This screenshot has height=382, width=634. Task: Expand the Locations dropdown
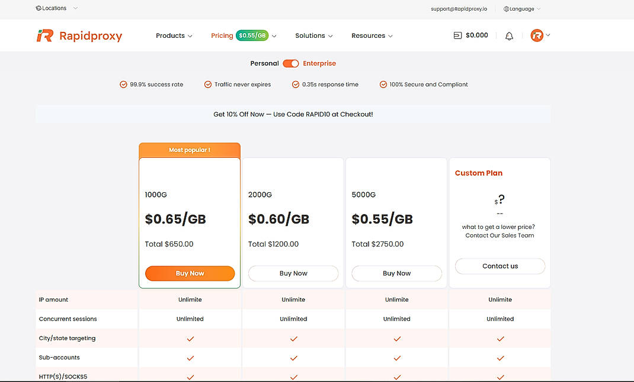[x=75, y=8]
